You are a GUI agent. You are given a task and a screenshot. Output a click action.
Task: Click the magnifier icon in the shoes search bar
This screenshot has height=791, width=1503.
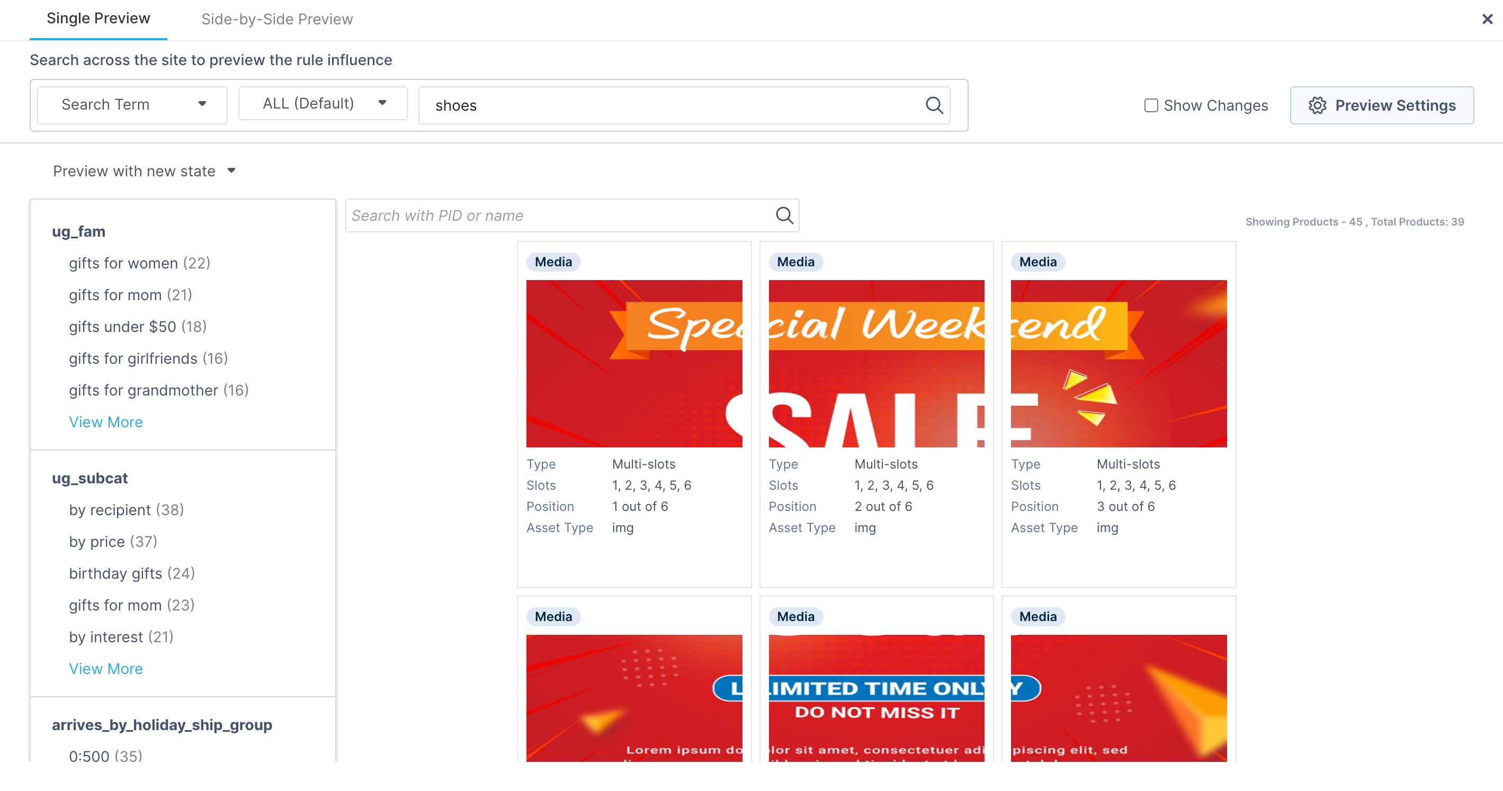pyautogui.click(x=934, y=105)
